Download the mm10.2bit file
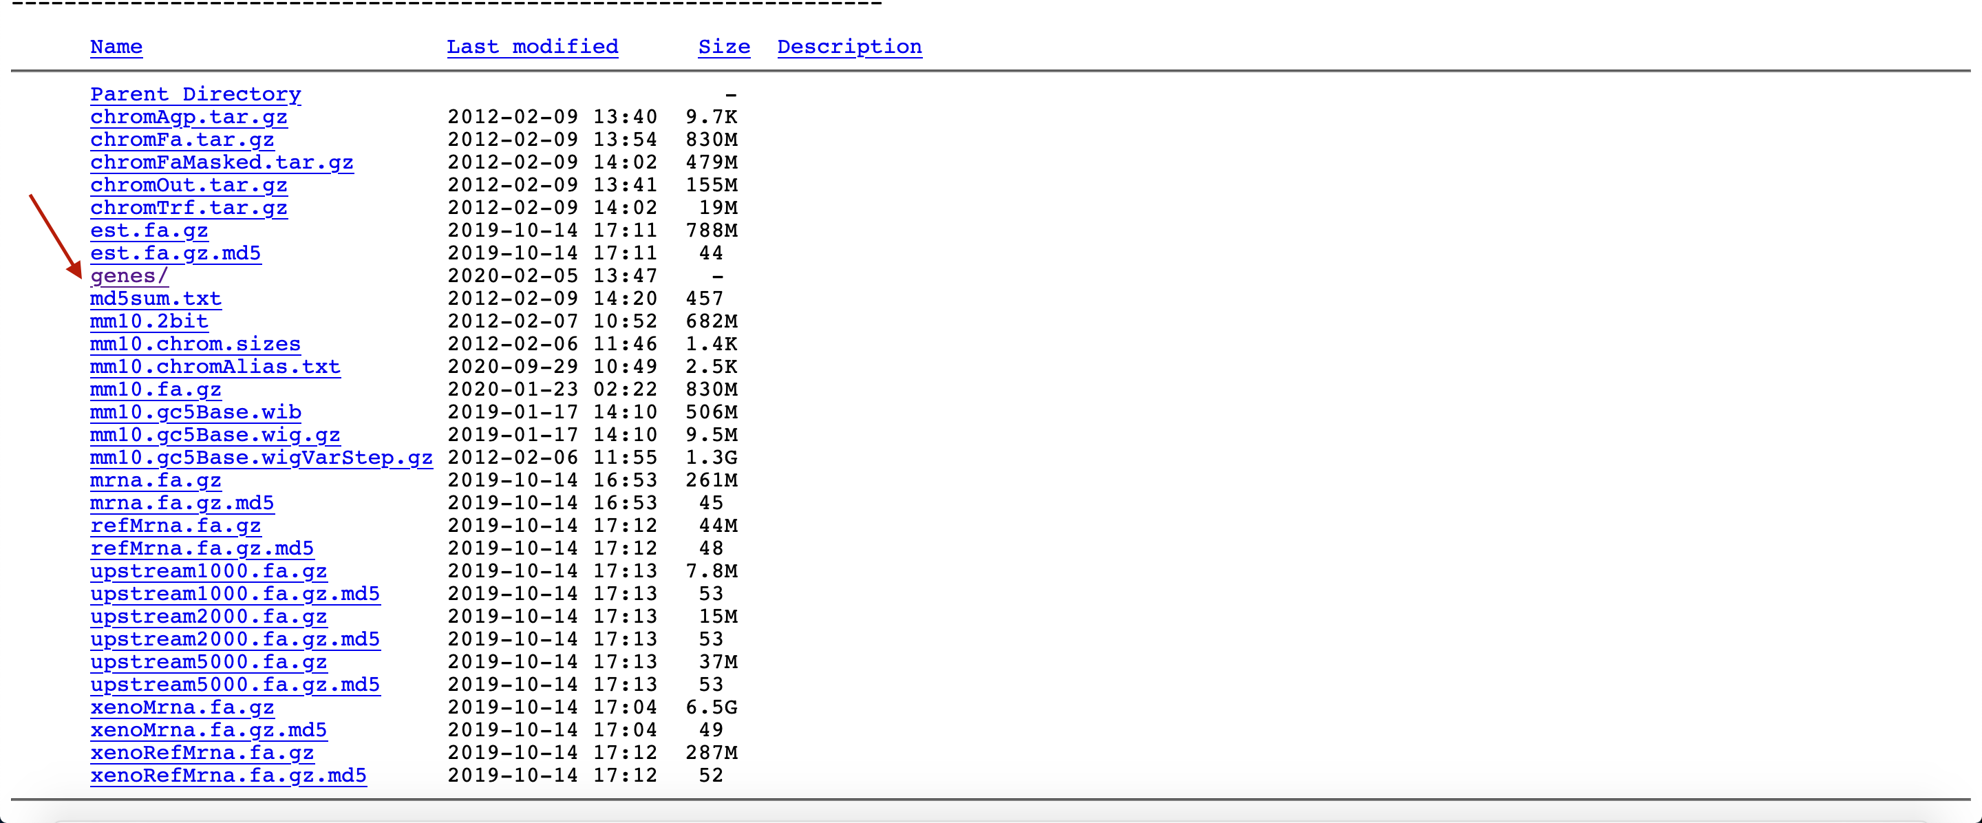Viewport: 1982px width, 823px height. pyautogui.click(x=149, y=321)
